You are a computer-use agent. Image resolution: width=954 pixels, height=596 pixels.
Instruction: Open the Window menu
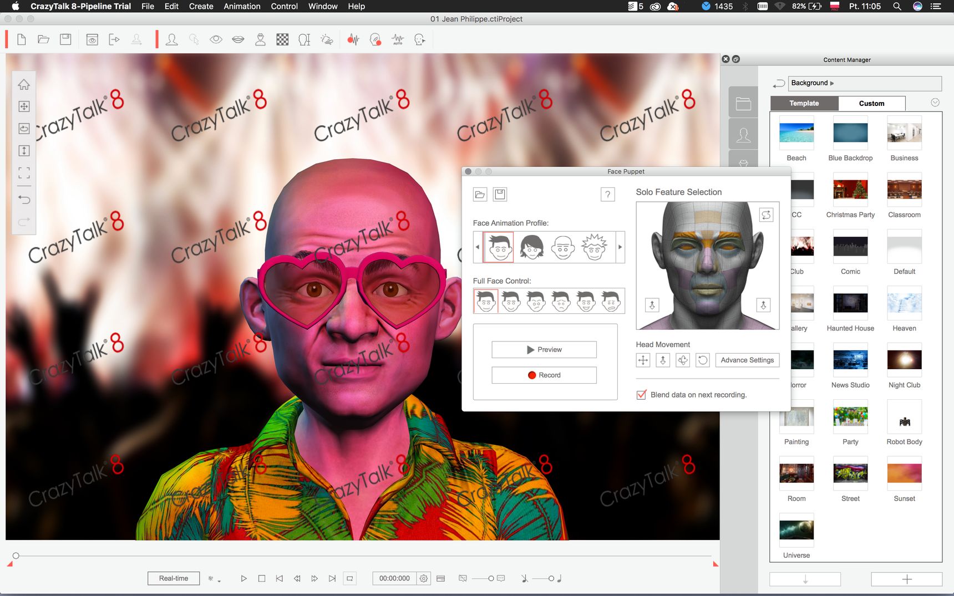323,6
